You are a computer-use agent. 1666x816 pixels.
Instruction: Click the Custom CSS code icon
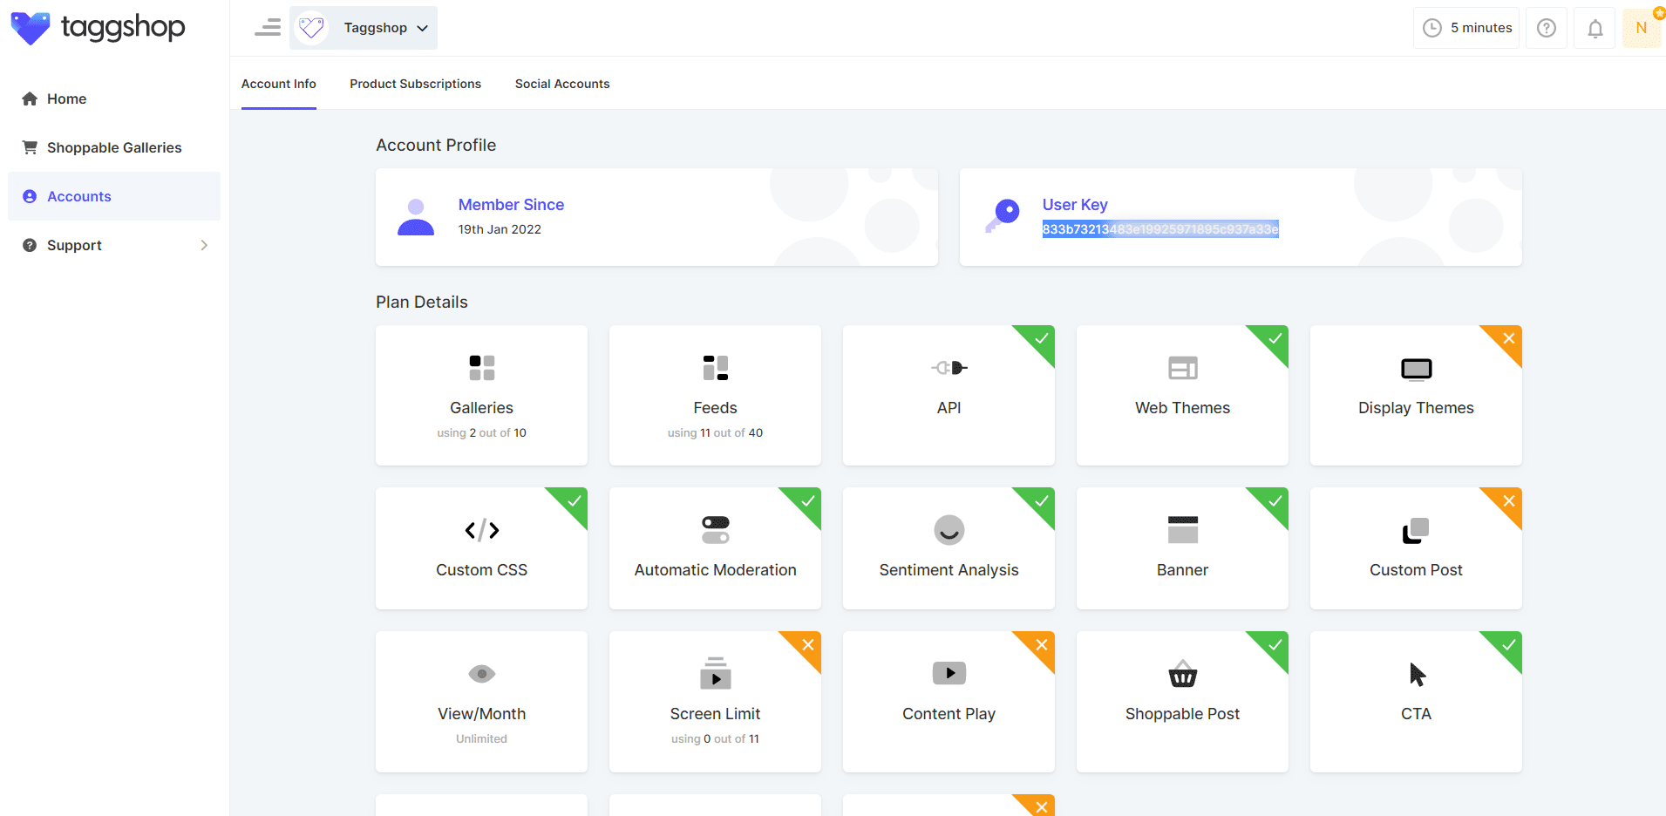coord(481,530)
